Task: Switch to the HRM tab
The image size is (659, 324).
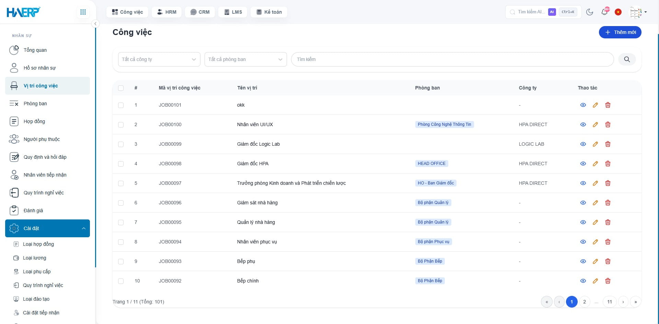Action: [x=167, y=12]
